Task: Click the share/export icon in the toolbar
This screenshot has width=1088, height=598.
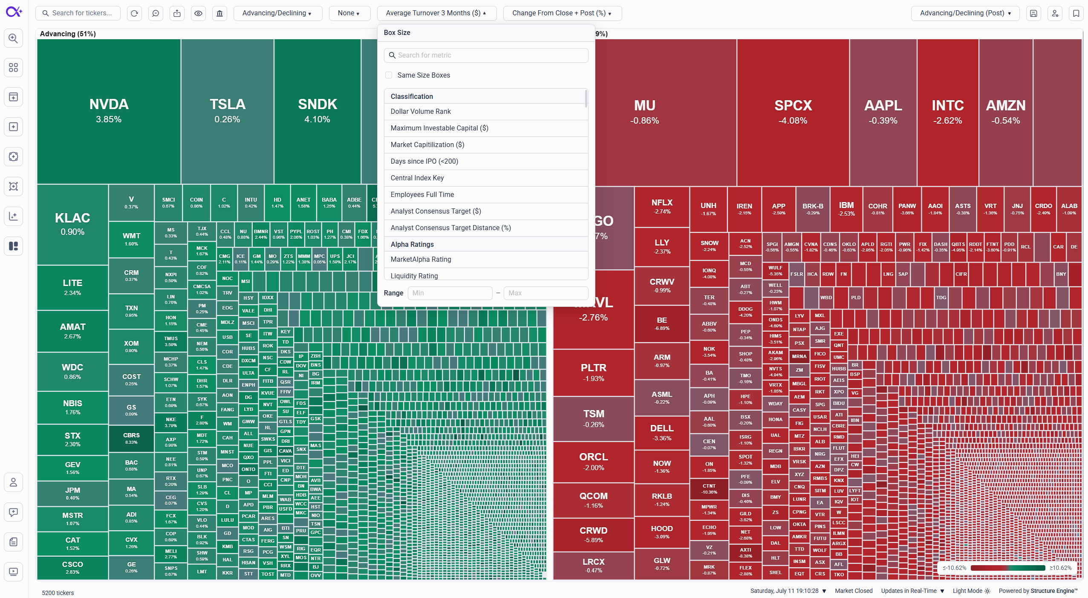Action: pyautogui.click(x=177, y=13)
